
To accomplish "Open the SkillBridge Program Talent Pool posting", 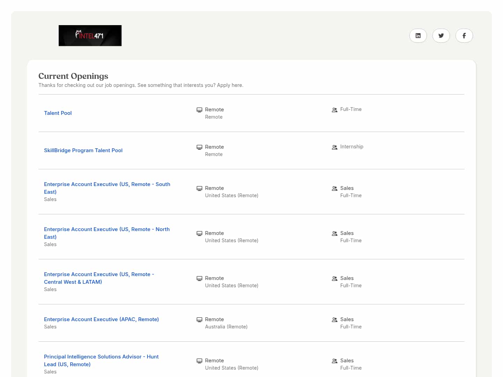I will [x=83, y=150].
